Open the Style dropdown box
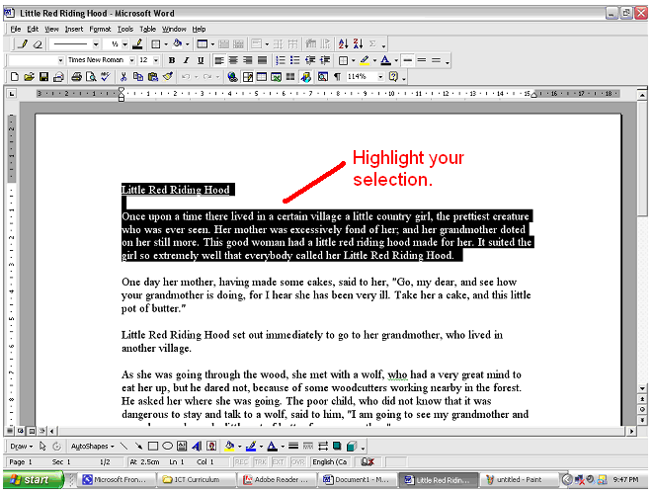Image resolution: width=654 pixels, height=494 pixels. pyautogui.click(x=60, y=60)
